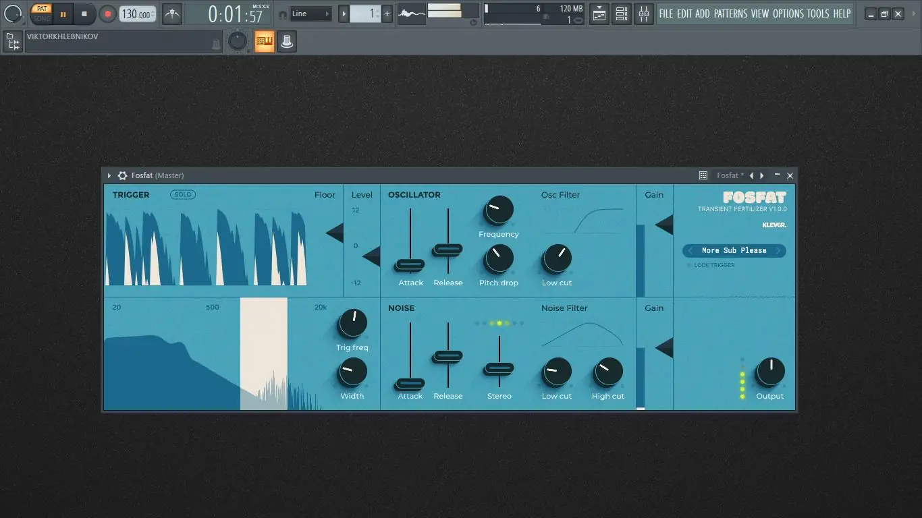Select the next Fosfat preset arrow in title bar
Screen dimensions: 922x518
click(x=762, y=175)
